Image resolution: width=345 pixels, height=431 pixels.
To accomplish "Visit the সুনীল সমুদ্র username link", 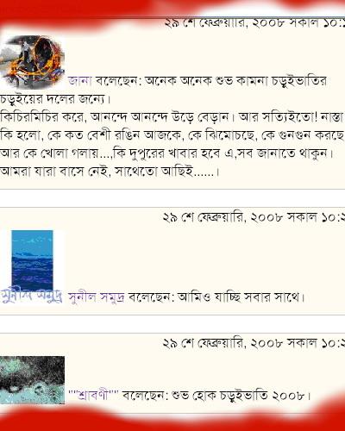I will pyautogui.click(x=97, y=297).
